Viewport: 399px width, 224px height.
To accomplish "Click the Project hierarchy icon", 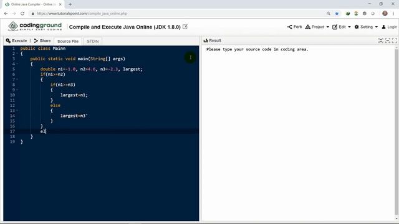I will (307, 27).
